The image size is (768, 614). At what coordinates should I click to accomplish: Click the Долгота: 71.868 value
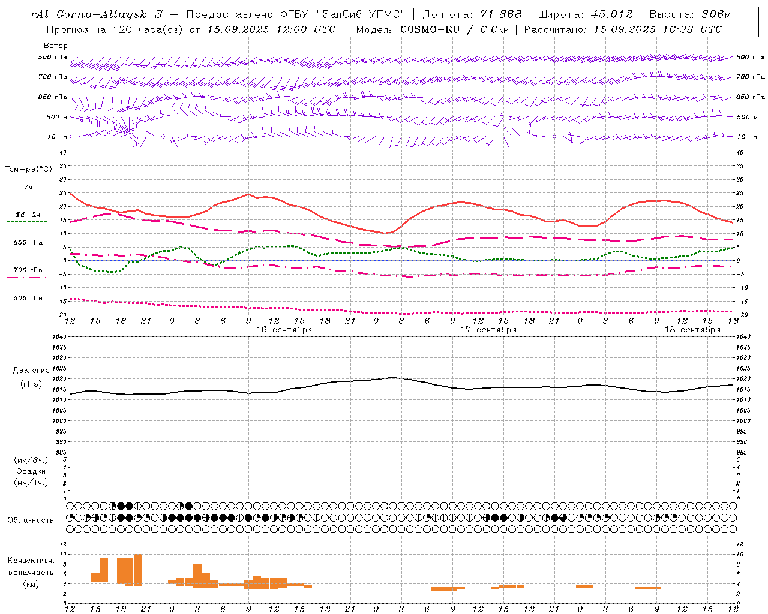point(472,15)
